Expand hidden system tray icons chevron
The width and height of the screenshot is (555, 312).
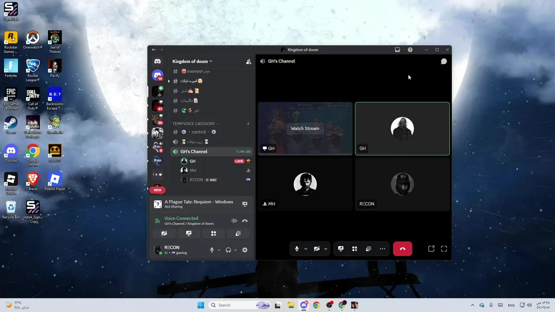pyautogui.click(x=472, y=305)
